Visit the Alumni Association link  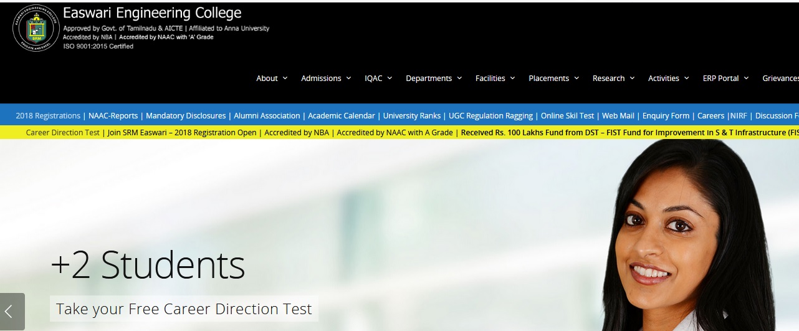pos(267,116)
